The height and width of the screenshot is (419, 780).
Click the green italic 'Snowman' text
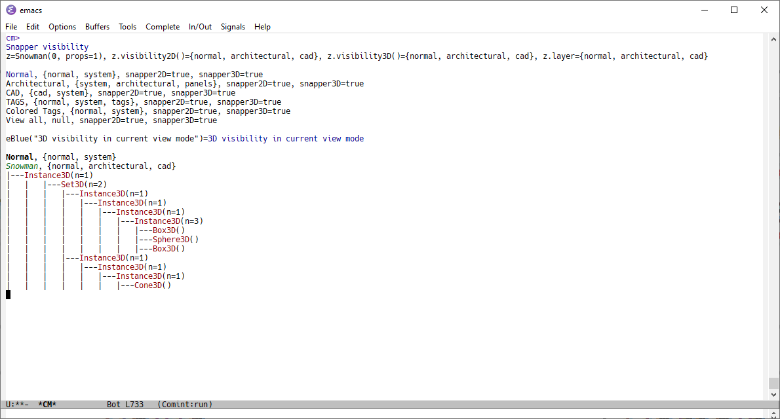(22, 166)
